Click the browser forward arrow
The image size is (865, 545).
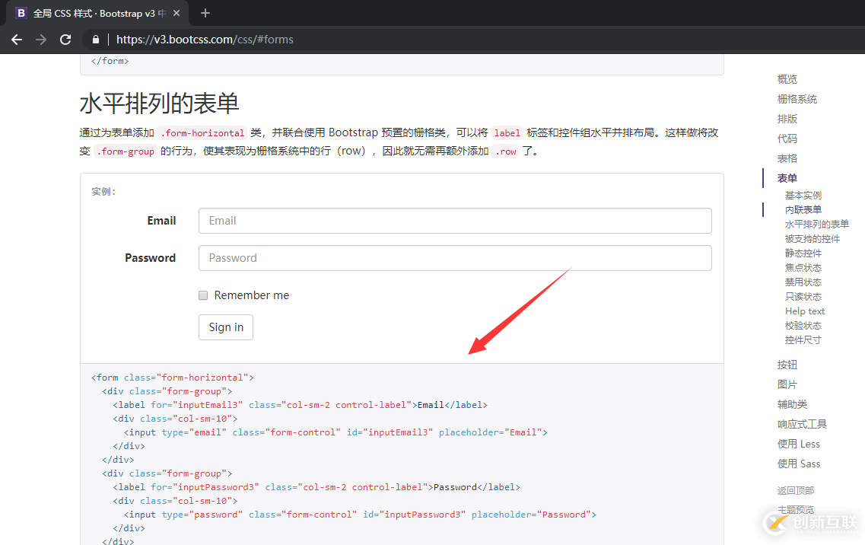41,40
